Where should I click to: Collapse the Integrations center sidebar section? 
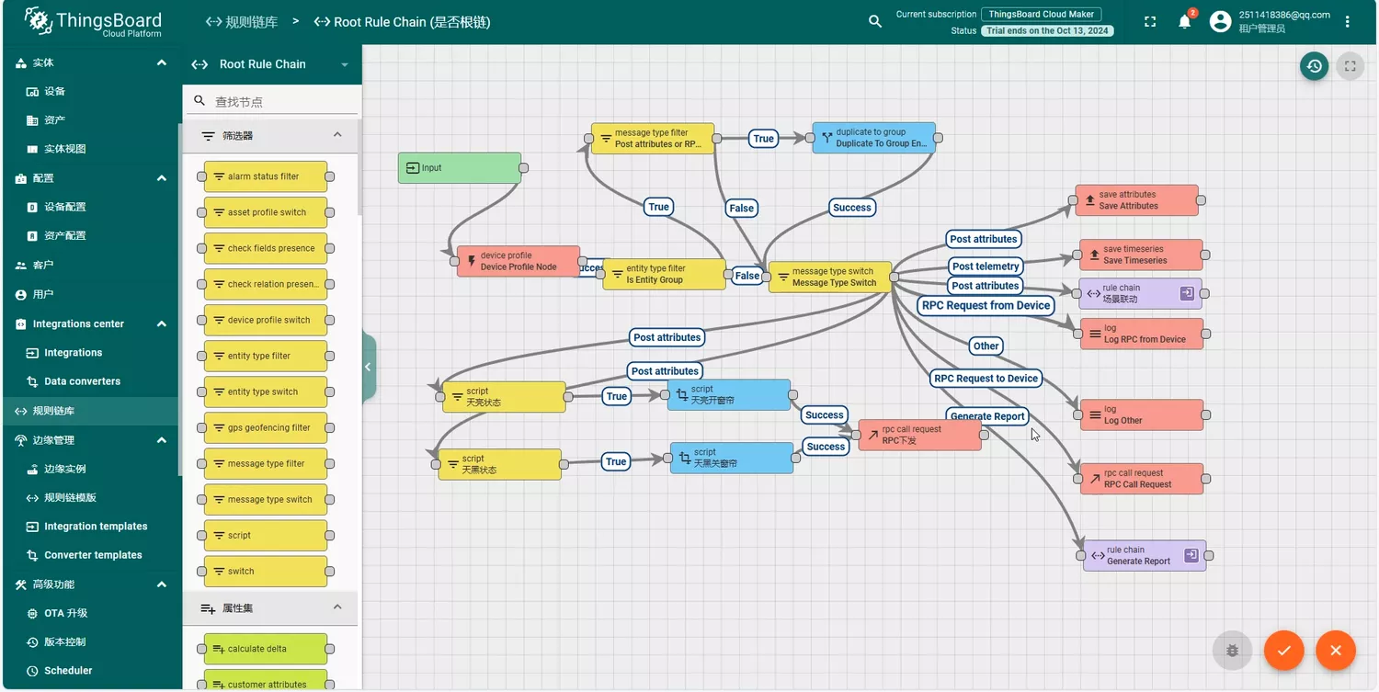(162, 323)
